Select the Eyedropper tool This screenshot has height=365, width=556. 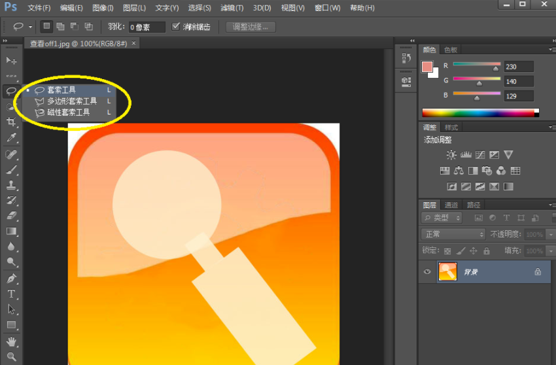pyautogui.click(x=11, y=137)
